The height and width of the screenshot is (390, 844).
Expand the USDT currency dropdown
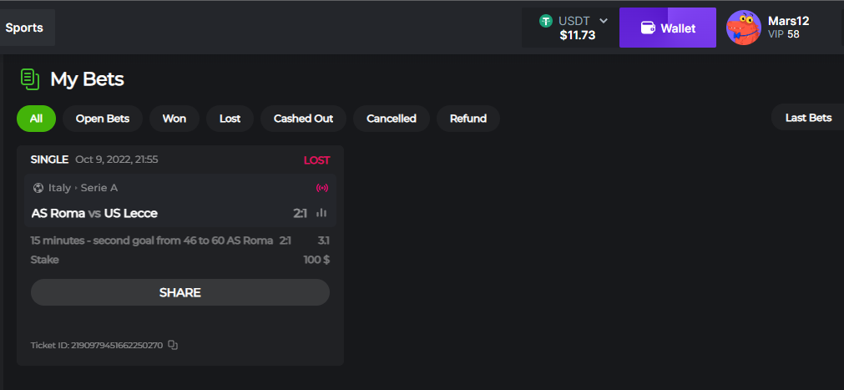(x=604, y=21)
